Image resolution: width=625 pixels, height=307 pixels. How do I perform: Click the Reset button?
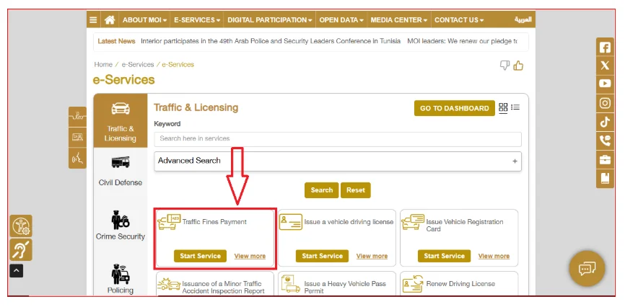point(356,190)
